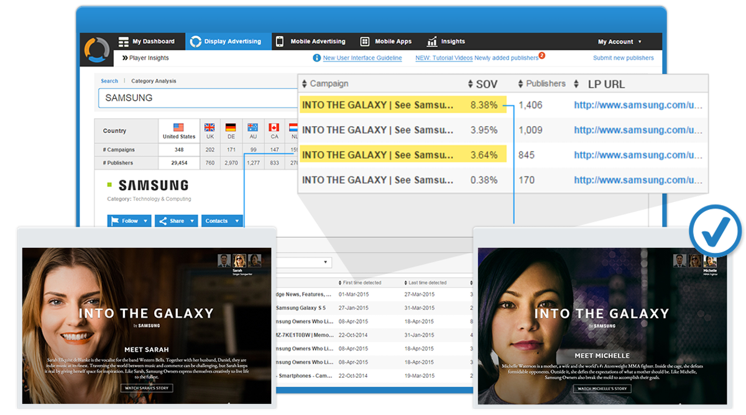Click the green category indicator beside SAMSUNG
The width and height of the screenshot is (746, 415).
[x=109, y=184]
